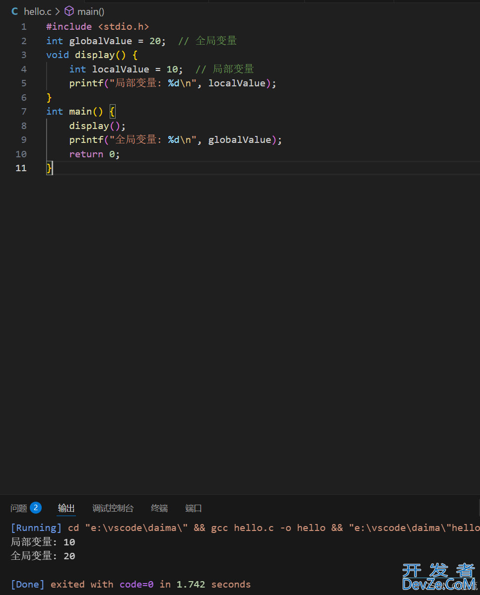Click the closing brace on line 6
Image resolution: width=480 pixels, height=595 pixels.
click(x=49, y=98)
